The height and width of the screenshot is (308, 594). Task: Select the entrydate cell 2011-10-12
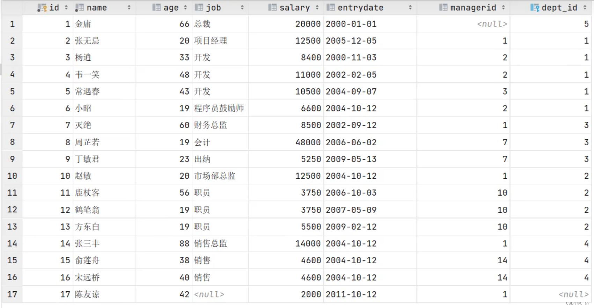click(x=370, y=294)
